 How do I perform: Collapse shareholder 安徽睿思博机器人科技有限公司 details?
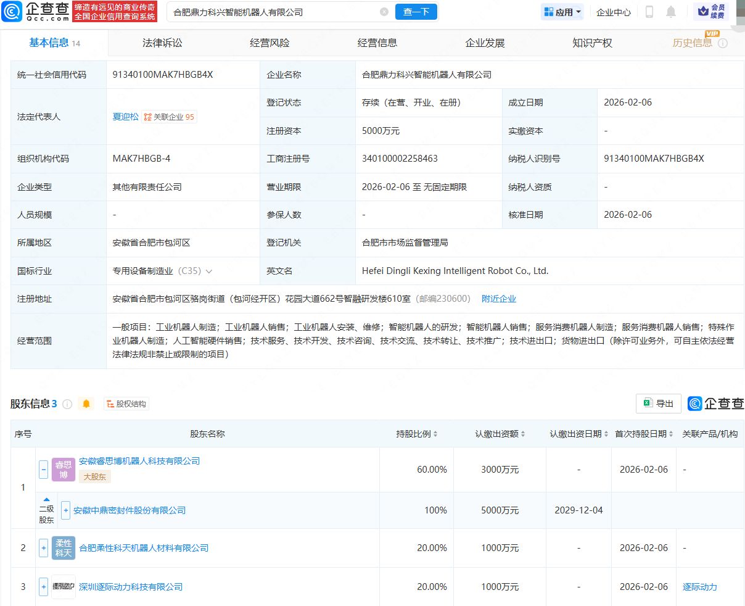click(x=43, y=469)
